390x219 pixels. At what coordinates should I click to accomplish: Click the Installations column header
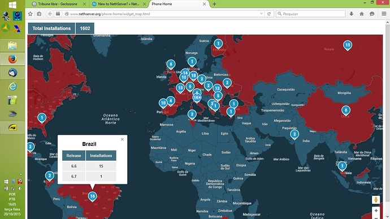point(101,156)
